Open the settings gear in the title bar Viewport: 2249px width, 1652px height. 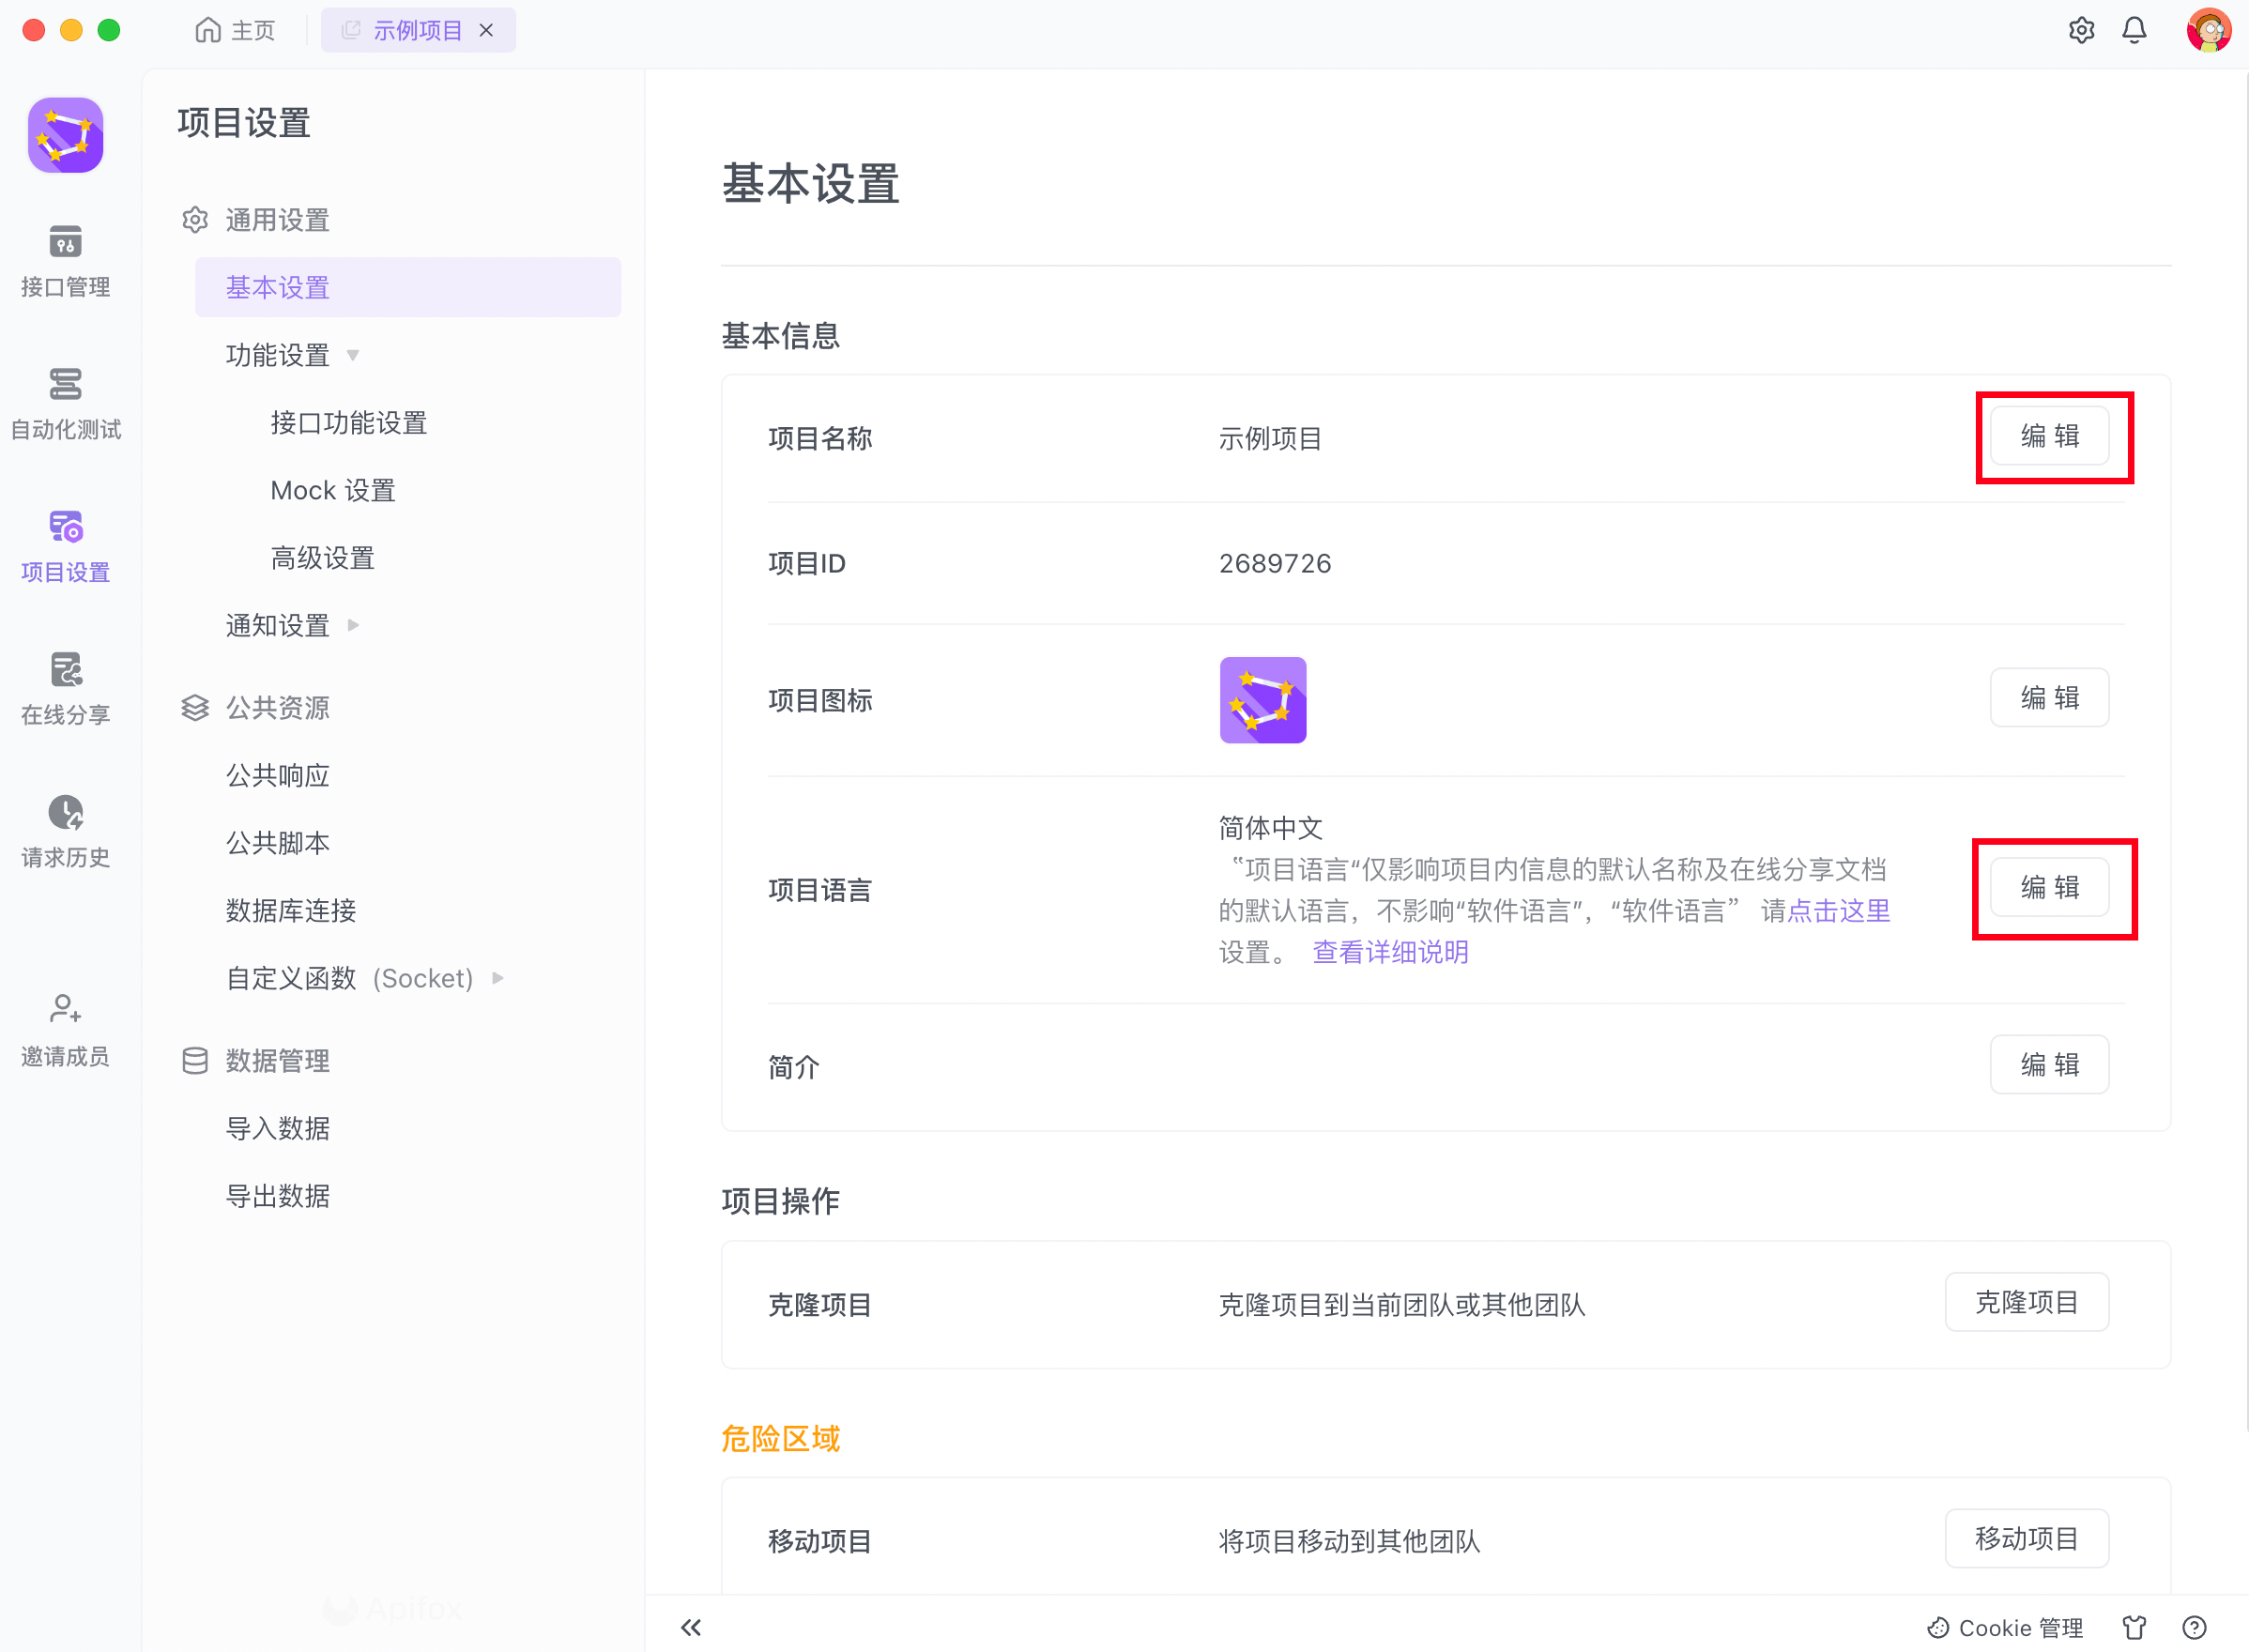point(2081,30)
